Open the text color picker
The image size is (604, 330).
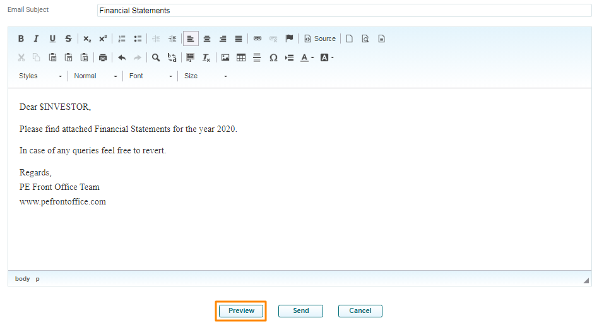[307, 57]
